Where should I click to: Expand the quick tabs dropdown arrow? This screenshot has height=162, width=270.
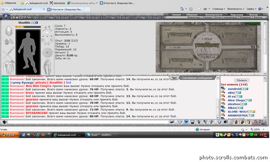pyautogui.click(x=7, y=9)
